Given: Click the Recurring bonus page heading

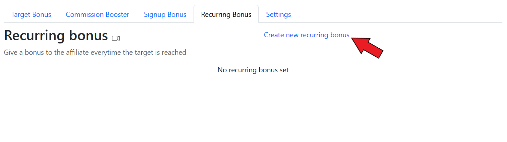Looking at the screenshot, I should point(56,36).
